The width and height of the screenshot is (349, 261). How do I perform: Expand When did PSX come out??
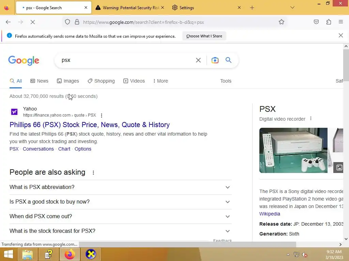[x=120, y=216]
